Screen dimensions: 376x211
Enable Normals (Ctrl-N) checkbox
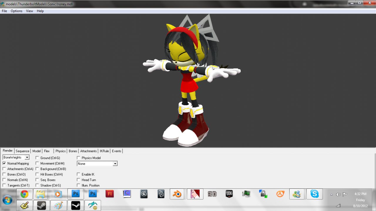click(x=4, y=180)
